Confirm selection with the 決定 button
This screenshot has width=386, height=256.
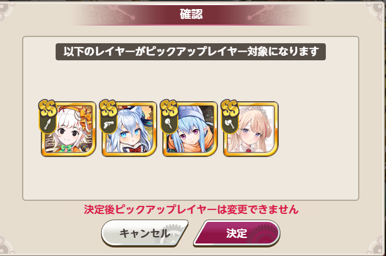click(x=237, y=233)
